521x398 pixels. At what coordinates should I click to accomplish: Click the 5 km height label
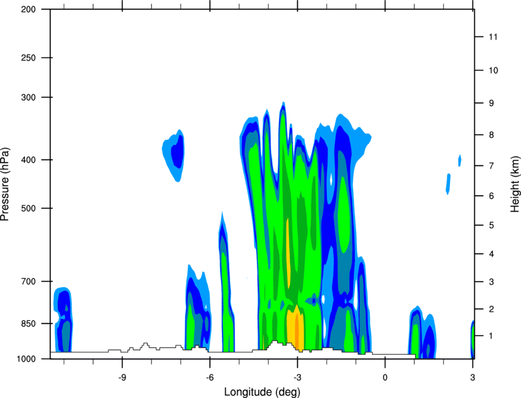point(492,225)
